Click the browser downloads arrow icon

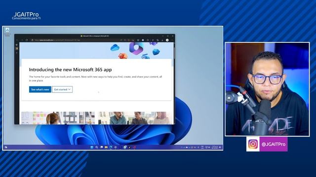click(162, 40)
